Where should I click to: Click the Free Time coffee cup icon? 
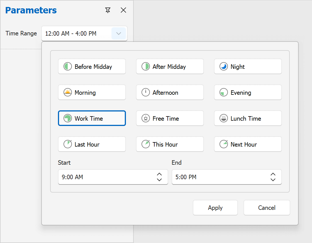(x=145, y=118)
